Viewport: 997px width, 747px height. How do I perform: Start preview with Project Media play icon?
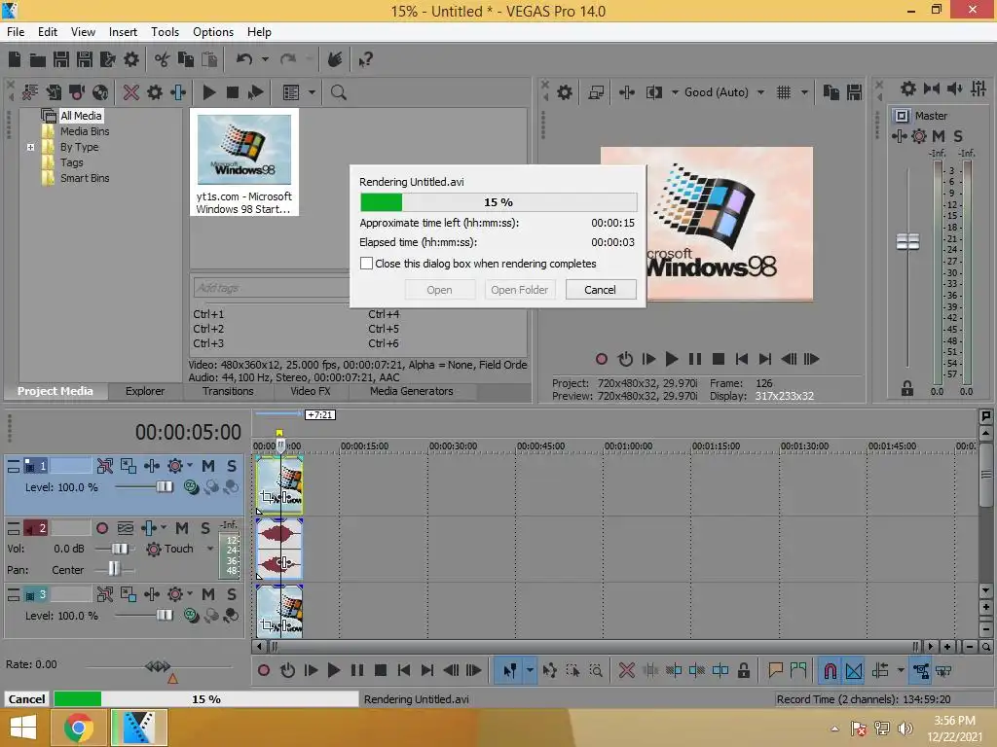(x=208, y=92)
